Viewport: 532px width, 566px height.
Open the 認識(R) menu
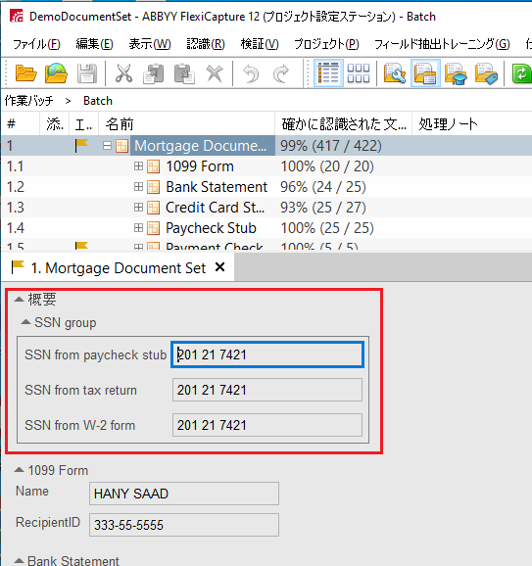coord(206,44)
